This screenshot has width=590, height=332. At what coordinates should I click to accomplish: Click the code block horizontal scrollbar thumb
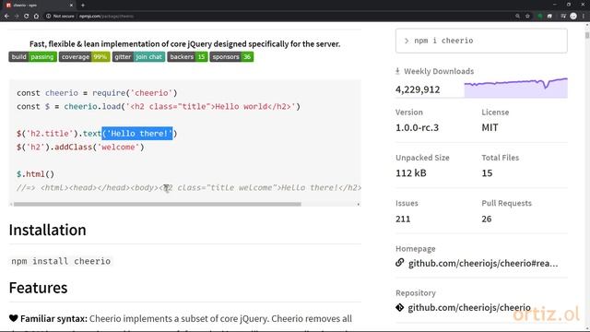click(158, 204)
